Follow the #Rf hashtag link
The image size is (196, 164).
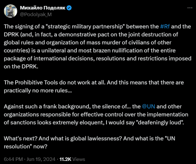click(166, 27)
